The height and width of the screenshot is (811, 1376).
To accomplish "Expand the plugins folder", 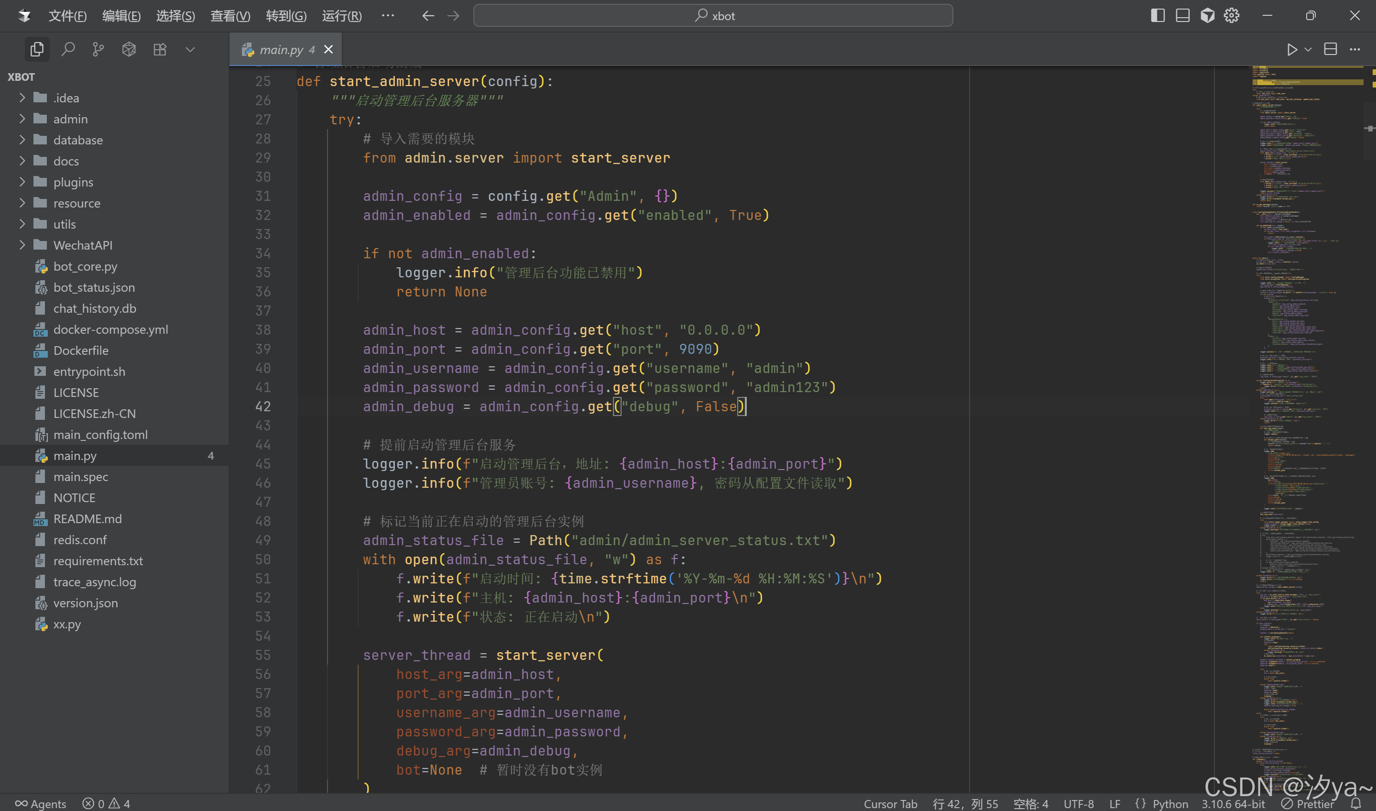I will 114,182.
